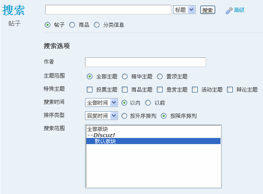Open the 高级 advanced search link

[x=239, y=10]
